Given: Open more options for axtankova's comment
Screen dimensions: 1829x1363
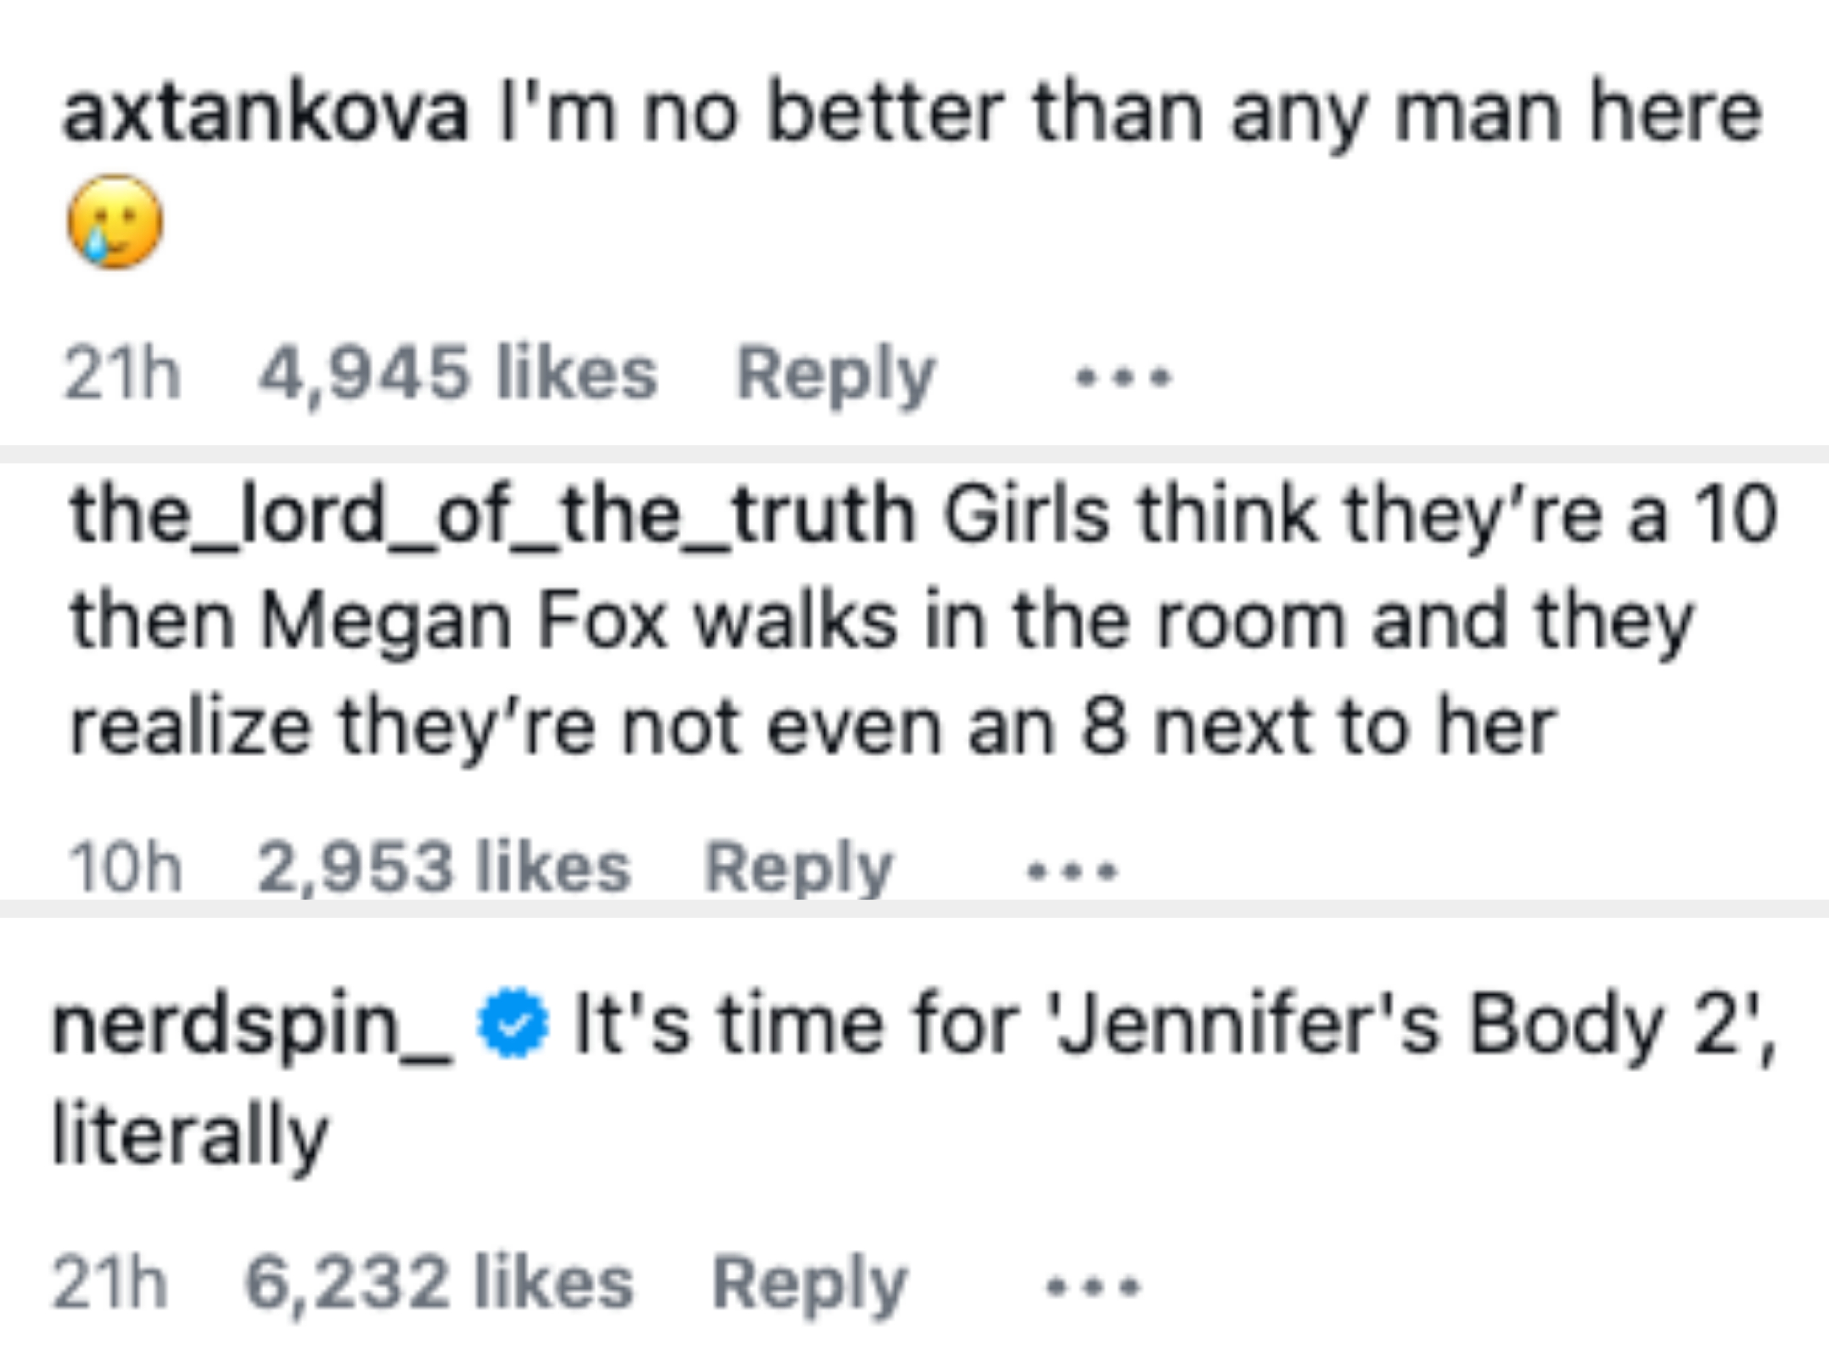Looking at the screenshot, I should point(1123,378).
